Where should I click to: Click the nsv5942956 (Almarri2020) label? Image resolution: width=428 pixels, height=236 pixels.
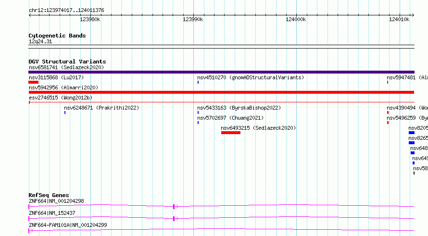(63, 87)
